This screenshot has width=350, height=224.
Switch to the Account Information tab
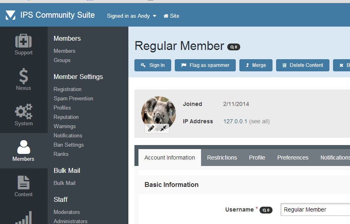170,158
